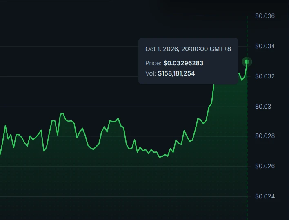Select the $0.028 axis label

265,136
